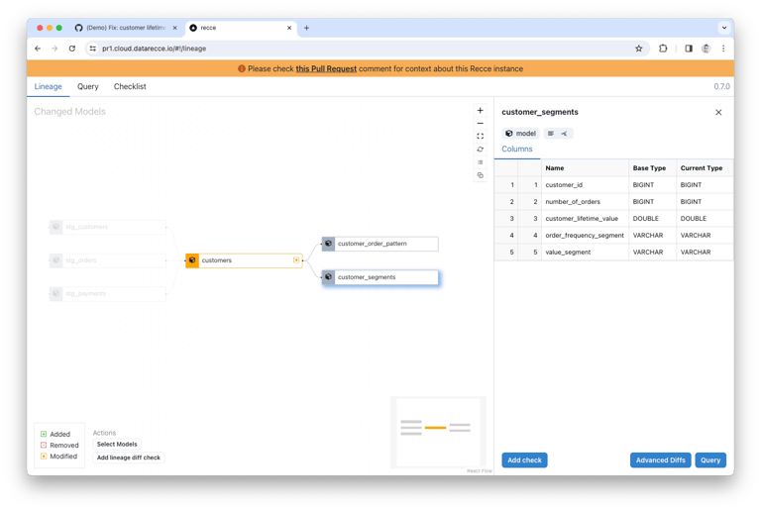Select the Columns tab in detail panel
This screenshot has height=511, width=761.
coord(517,150)
